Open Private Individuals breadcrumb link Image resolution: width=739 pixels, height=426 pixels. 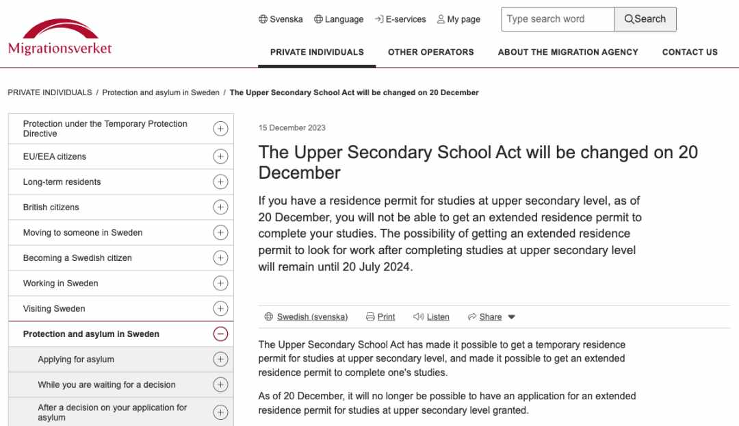tap(49, 92)
